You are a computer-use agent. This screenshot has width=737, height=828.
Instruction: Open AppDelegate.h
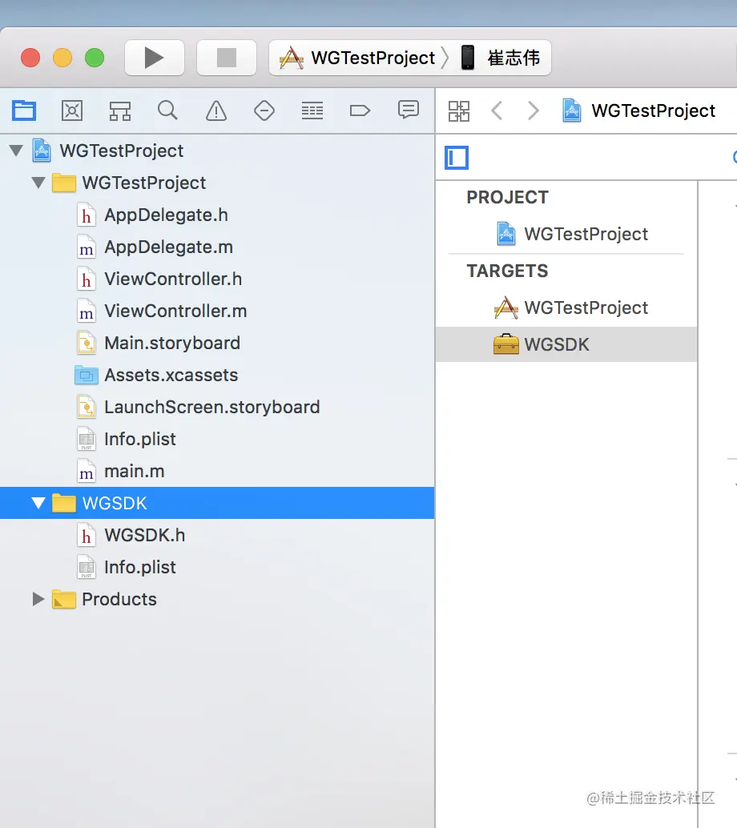[217, 215]
